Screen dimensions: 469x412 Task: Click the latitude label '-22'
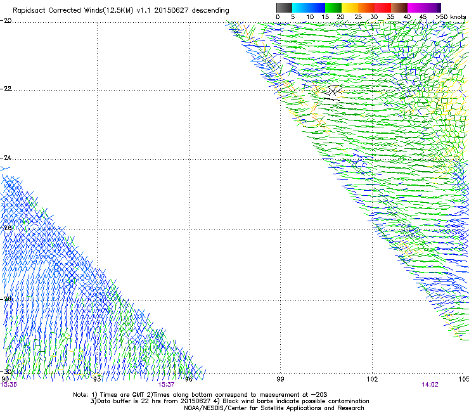tap(6, 89)
